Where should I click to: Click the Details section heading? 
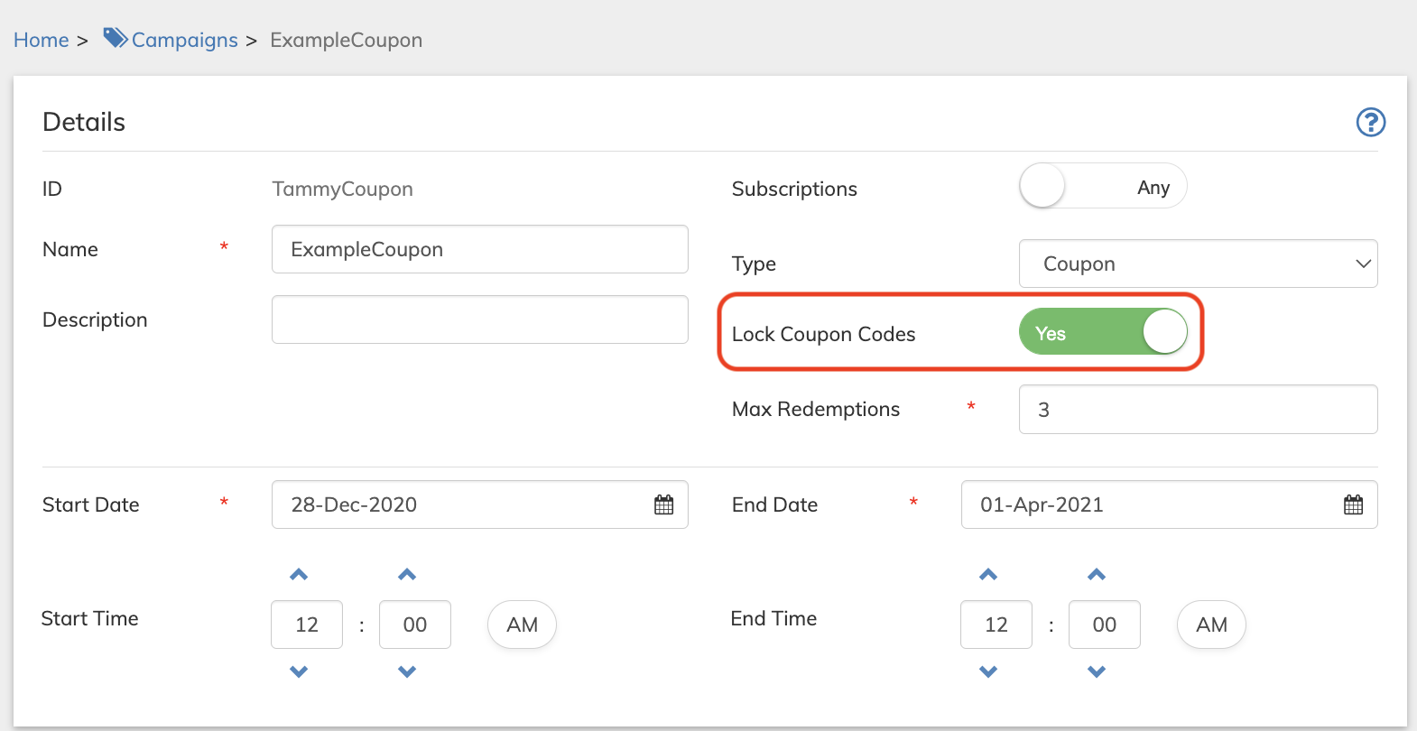click(84, 122)
